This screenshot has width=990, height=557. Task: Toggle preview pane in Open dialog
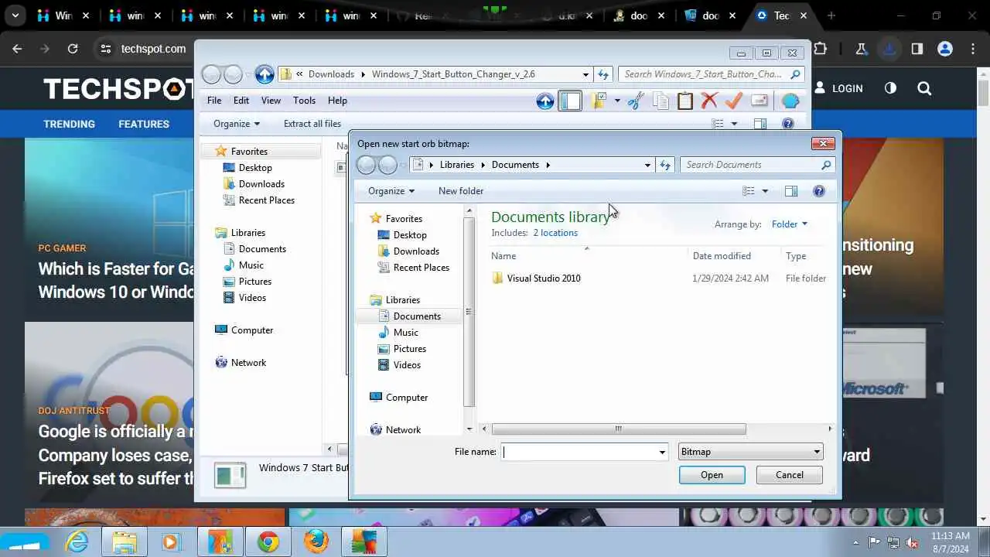791,191
